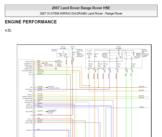The image size is (162, 137).
Task: Click the GRN/BLU label at right-edge output 5
Action: pyautogui.click(x=142, y=107)
